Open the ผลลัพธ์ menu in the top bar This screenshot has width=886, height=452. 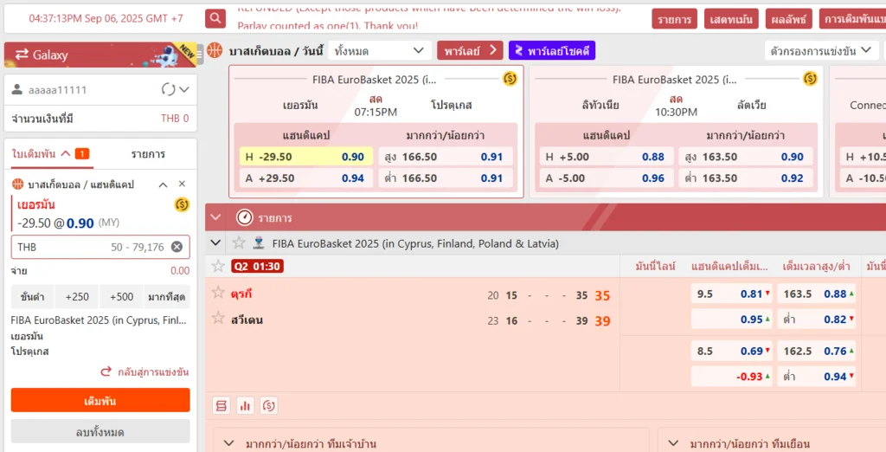click(787, 19)
